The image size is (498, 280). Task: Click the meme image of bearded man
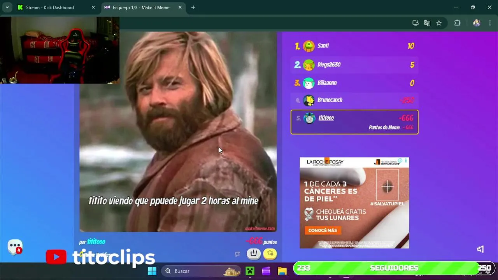[178, 131]
